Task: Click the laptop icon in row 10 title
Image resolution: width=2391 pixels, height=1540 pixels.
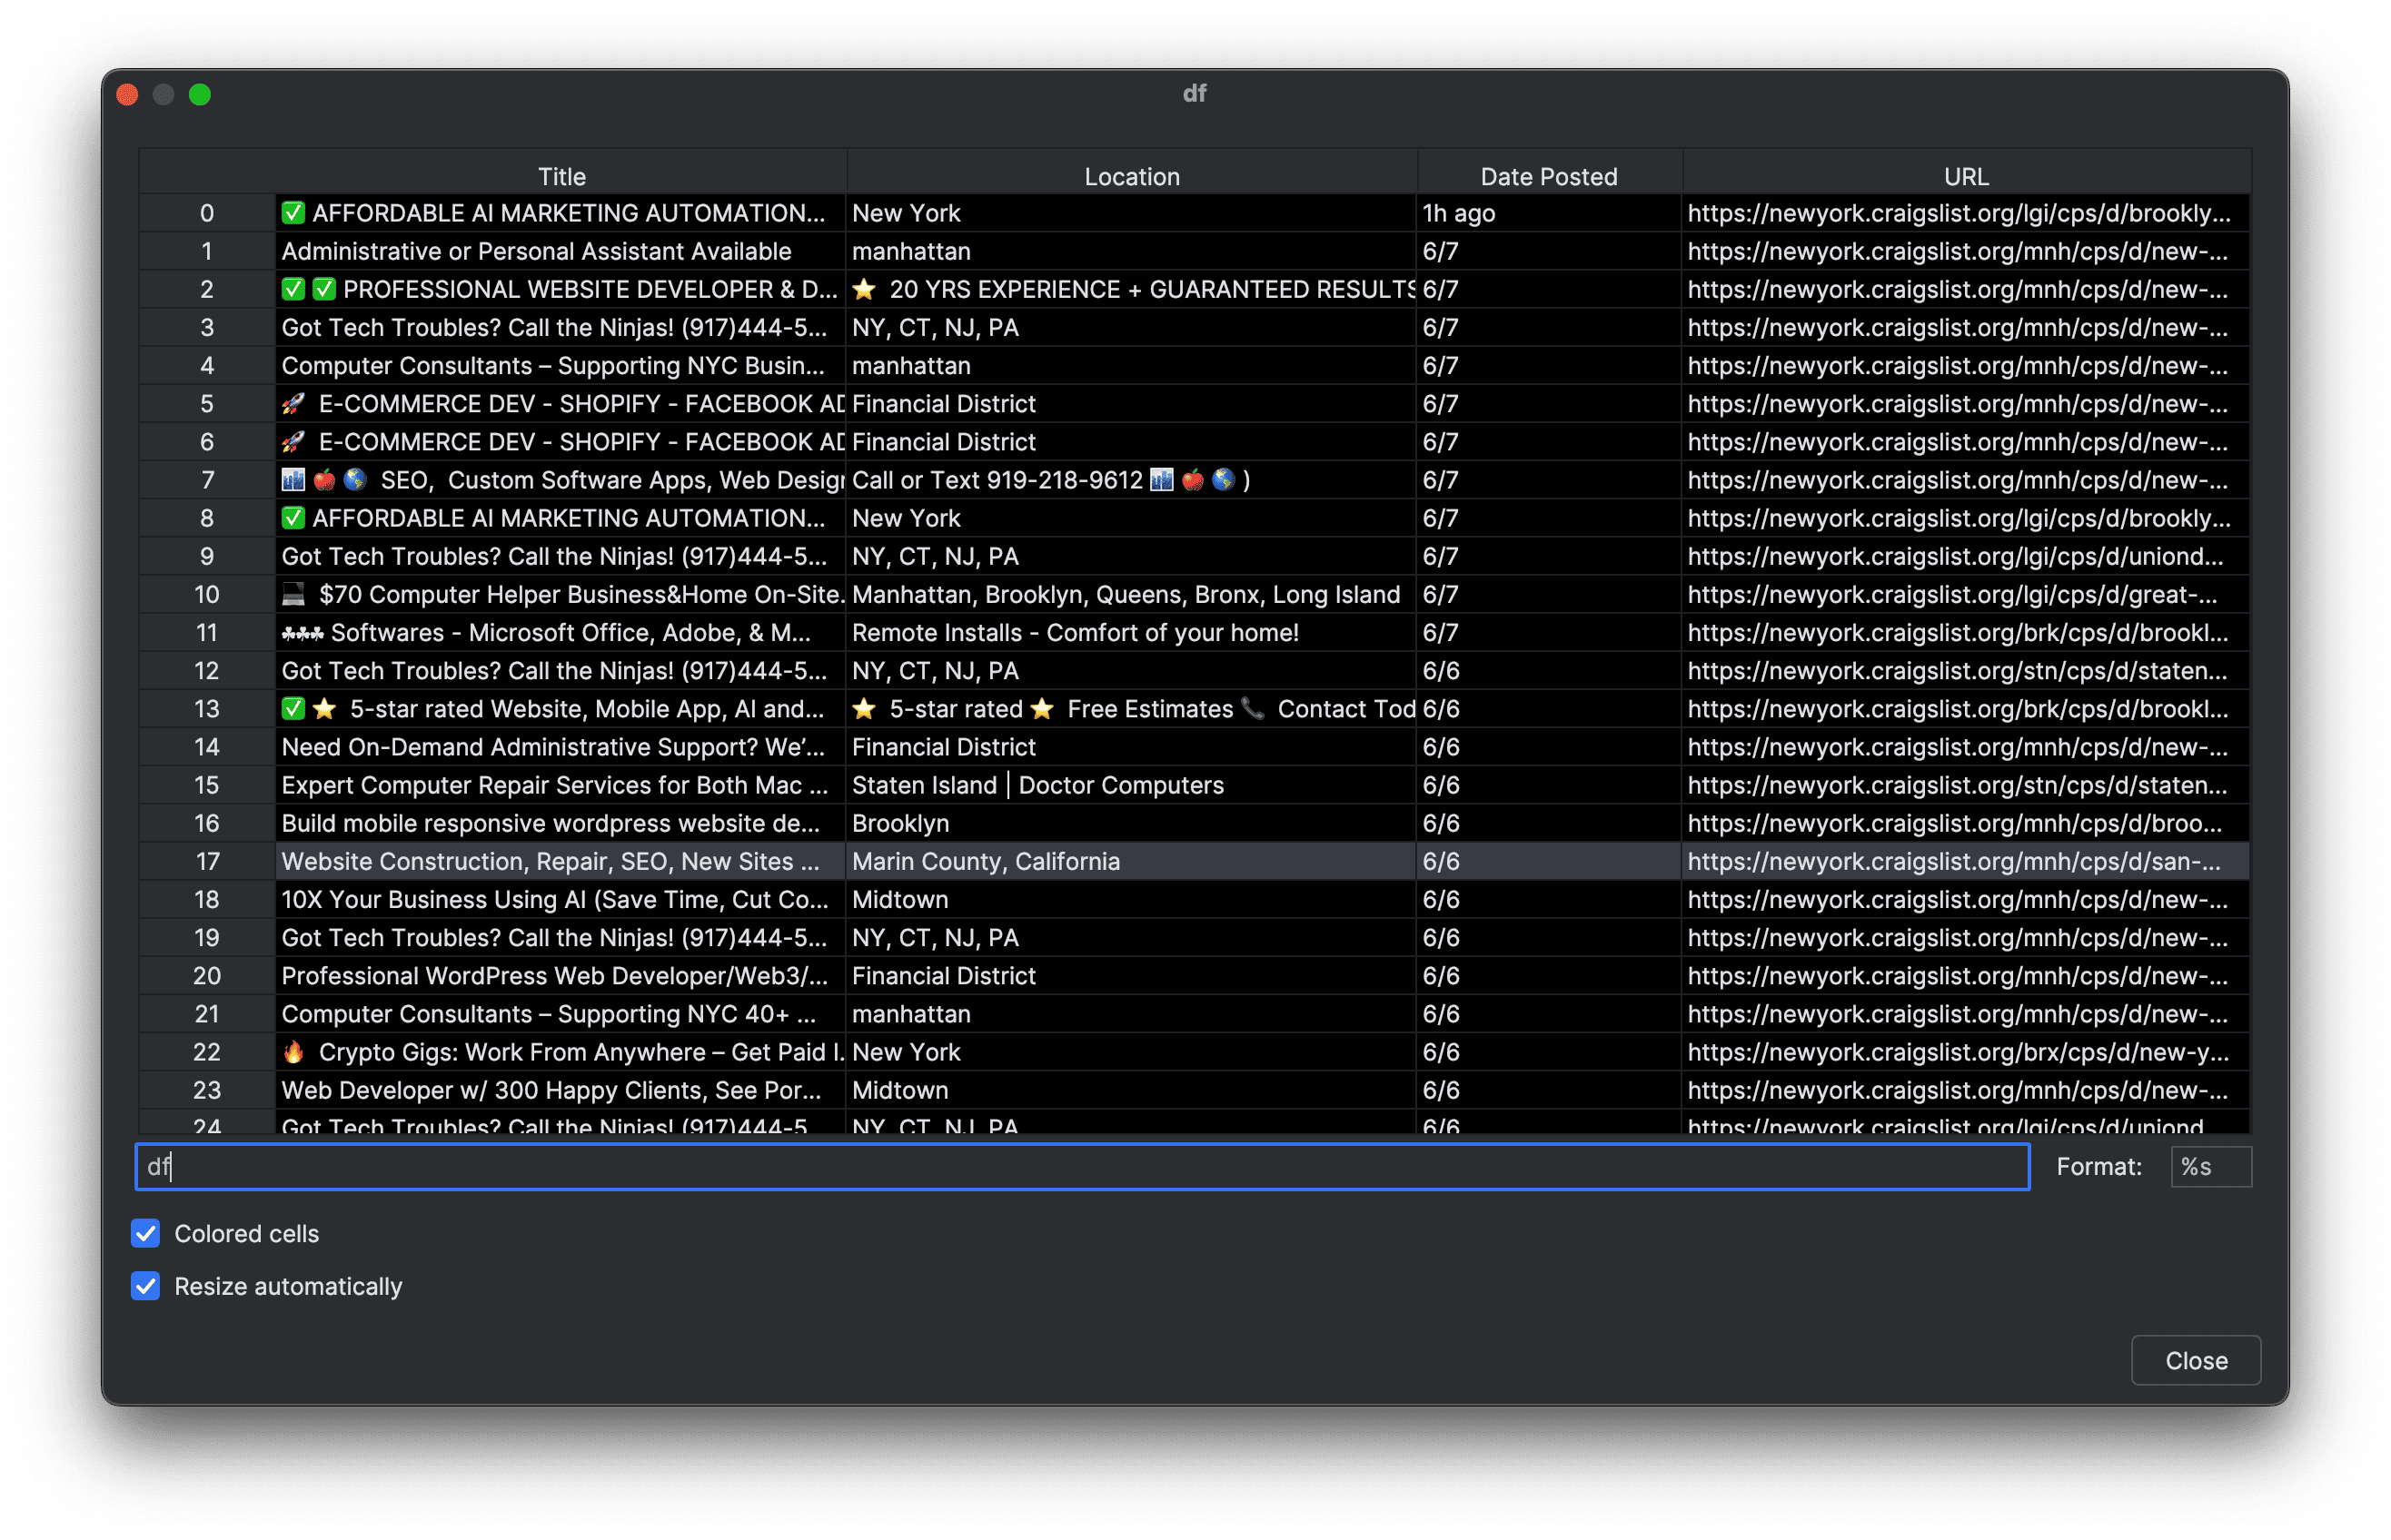Action: click(x=293, y=595)
